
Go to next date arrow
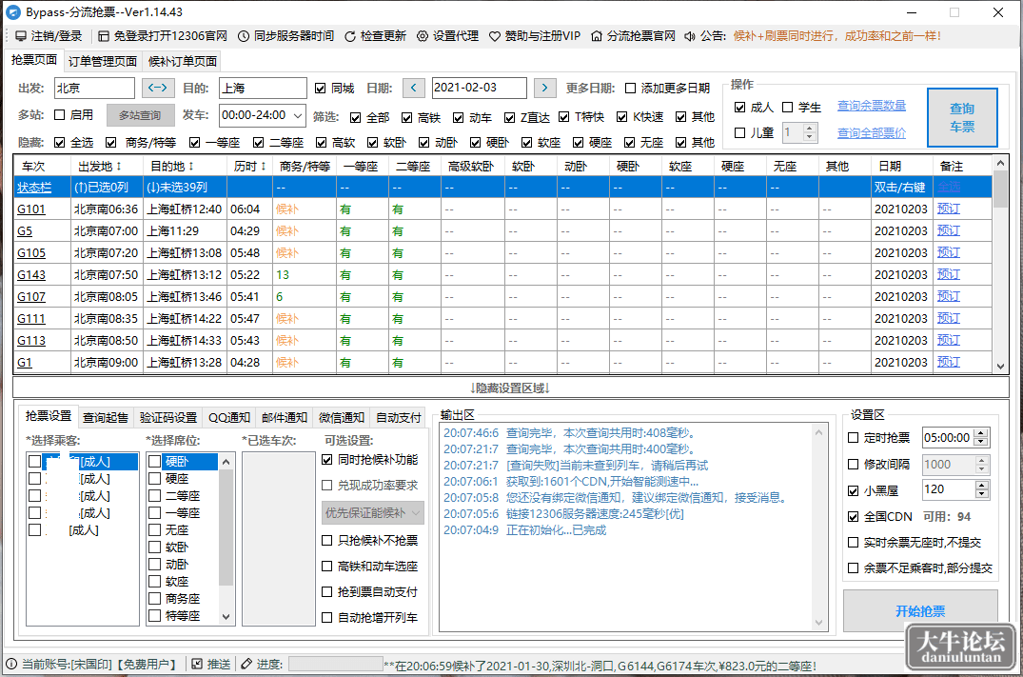544,88
